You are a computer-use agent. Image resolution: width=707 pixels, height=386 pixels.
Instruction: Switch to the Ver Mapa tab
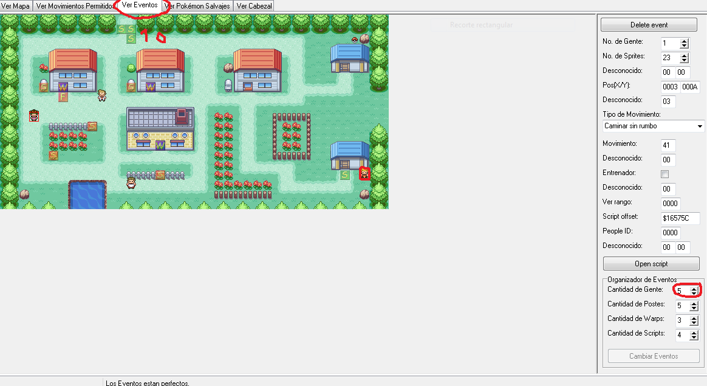(16, 5)
